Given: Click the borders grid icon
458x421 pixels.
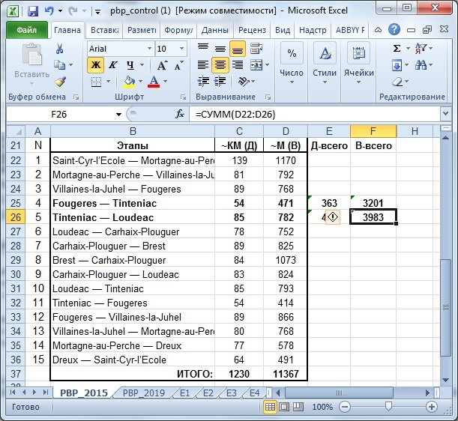Looking at the screenshot, I should [x=96, y=82].
